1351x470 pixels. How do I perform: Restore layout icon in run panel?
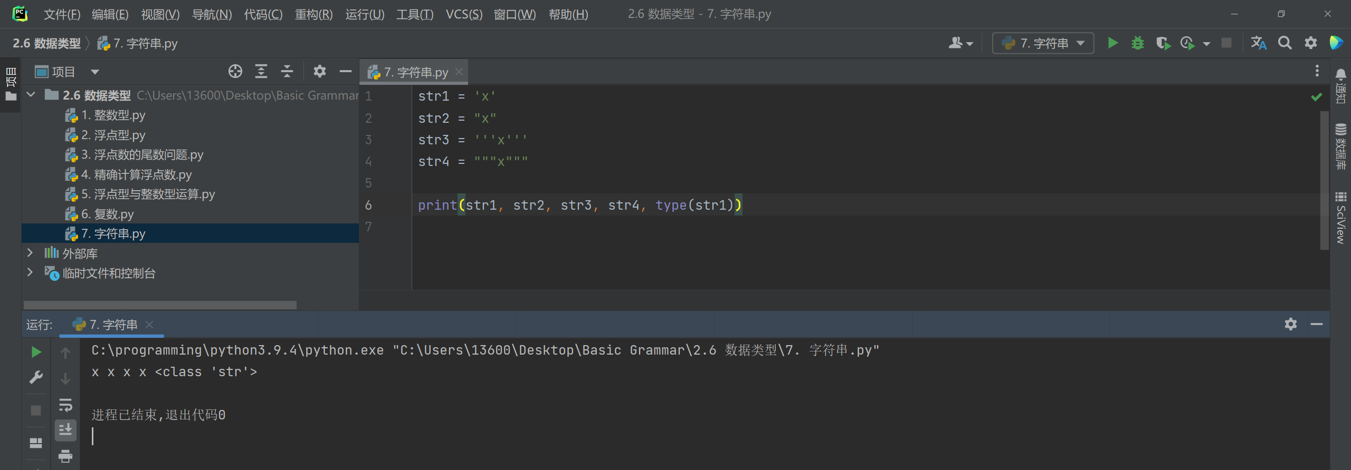36,443
